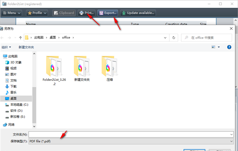Viewport: 238px width, 151px height.
Task: Click the Export... toolbar button
Action: tap(107, 13)
